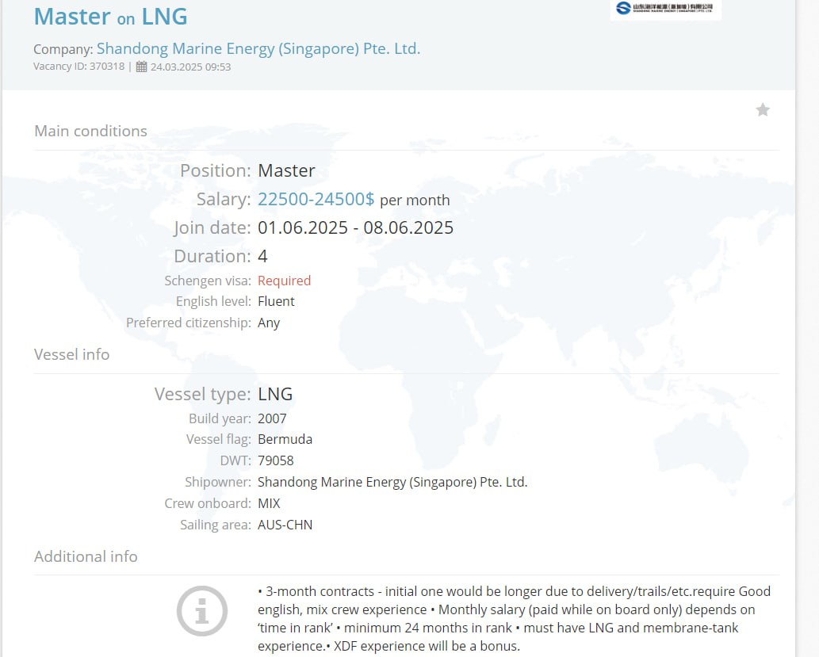819x657 pixels.
Task: Click the preferred citizenship 'Any' value
Action: (269, 323)
